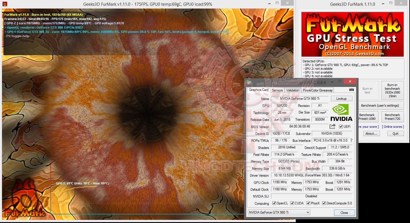The height and width of the screenshot is (223, 410).
Task: Start Benchmark Preset:720
Action: 392,116
